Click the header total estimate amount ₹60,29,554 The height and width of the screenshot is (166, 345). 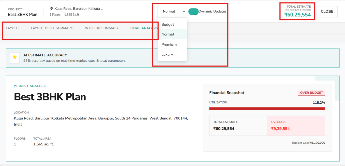297,15
